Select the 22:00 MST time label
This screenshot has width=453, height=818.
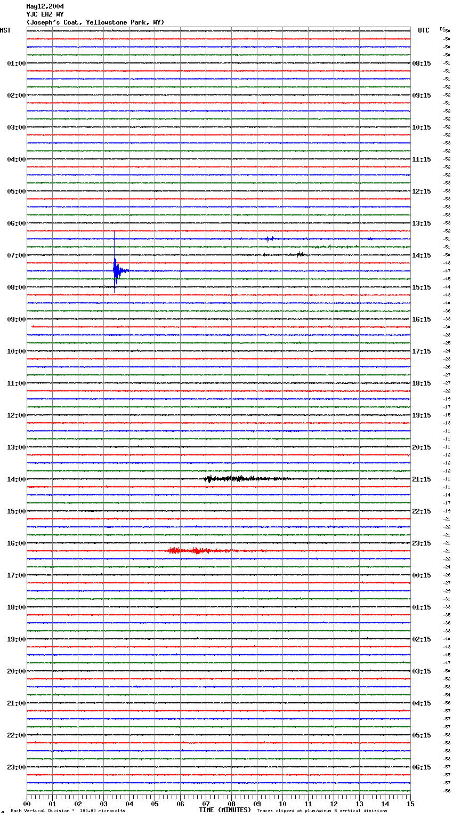pyautogui.click(x=16, y=735)
